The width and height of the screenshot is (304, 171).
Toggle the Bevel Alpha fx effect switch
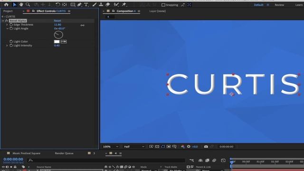pyautogui.click(x=7, y=20)
